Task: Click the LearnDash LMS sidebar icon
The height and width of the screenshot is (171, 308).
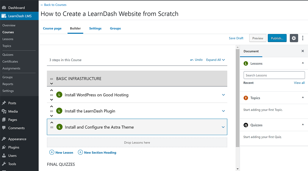Action: (x=4, y=16)
